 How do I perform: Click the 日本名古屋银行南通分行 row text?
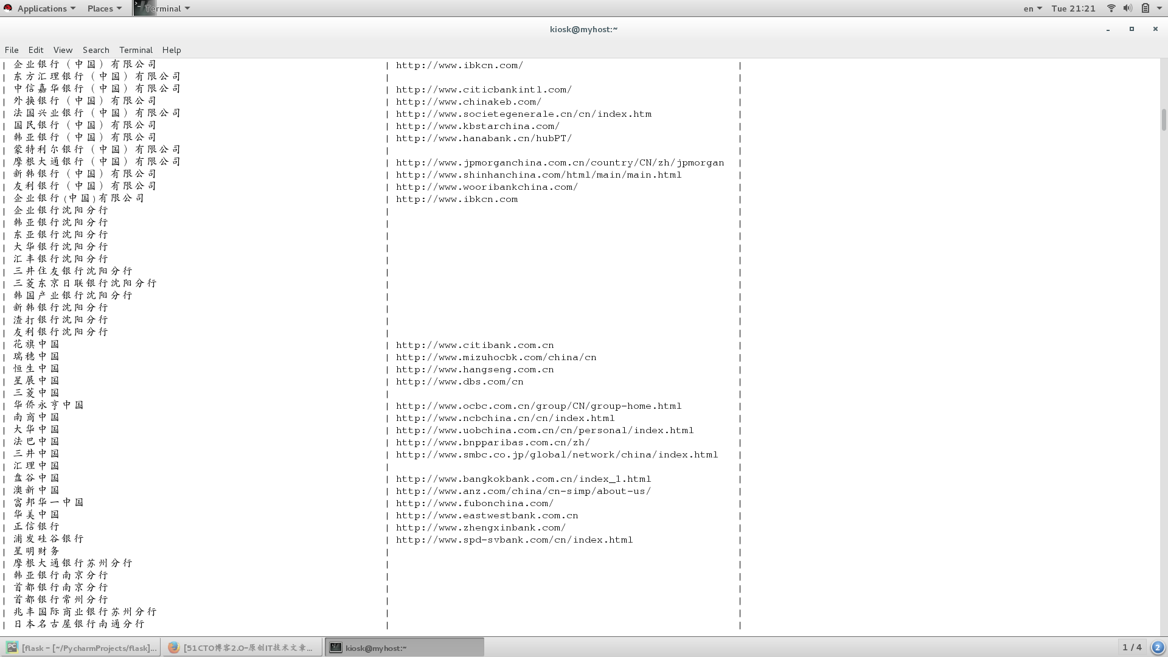click(x=79, y=624)
